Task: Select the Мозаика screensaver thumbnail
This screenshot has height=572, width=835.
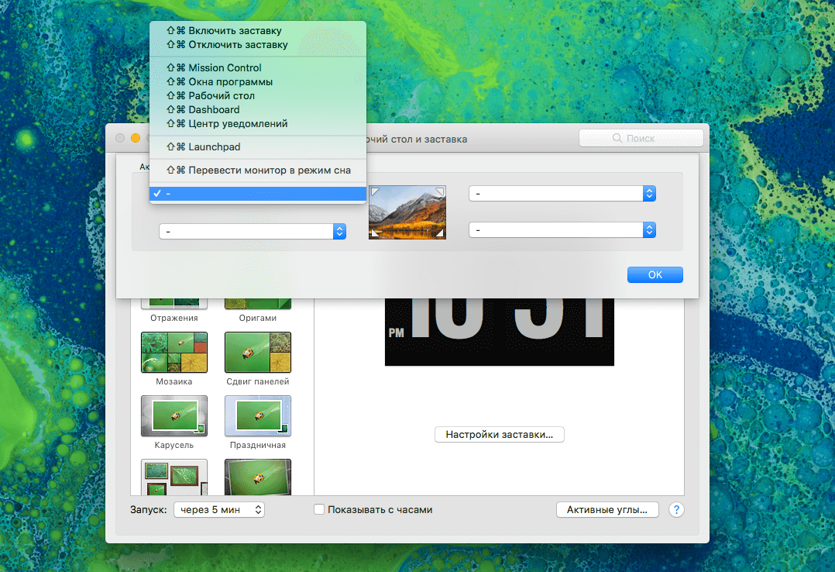Action: tap(174, 352)
